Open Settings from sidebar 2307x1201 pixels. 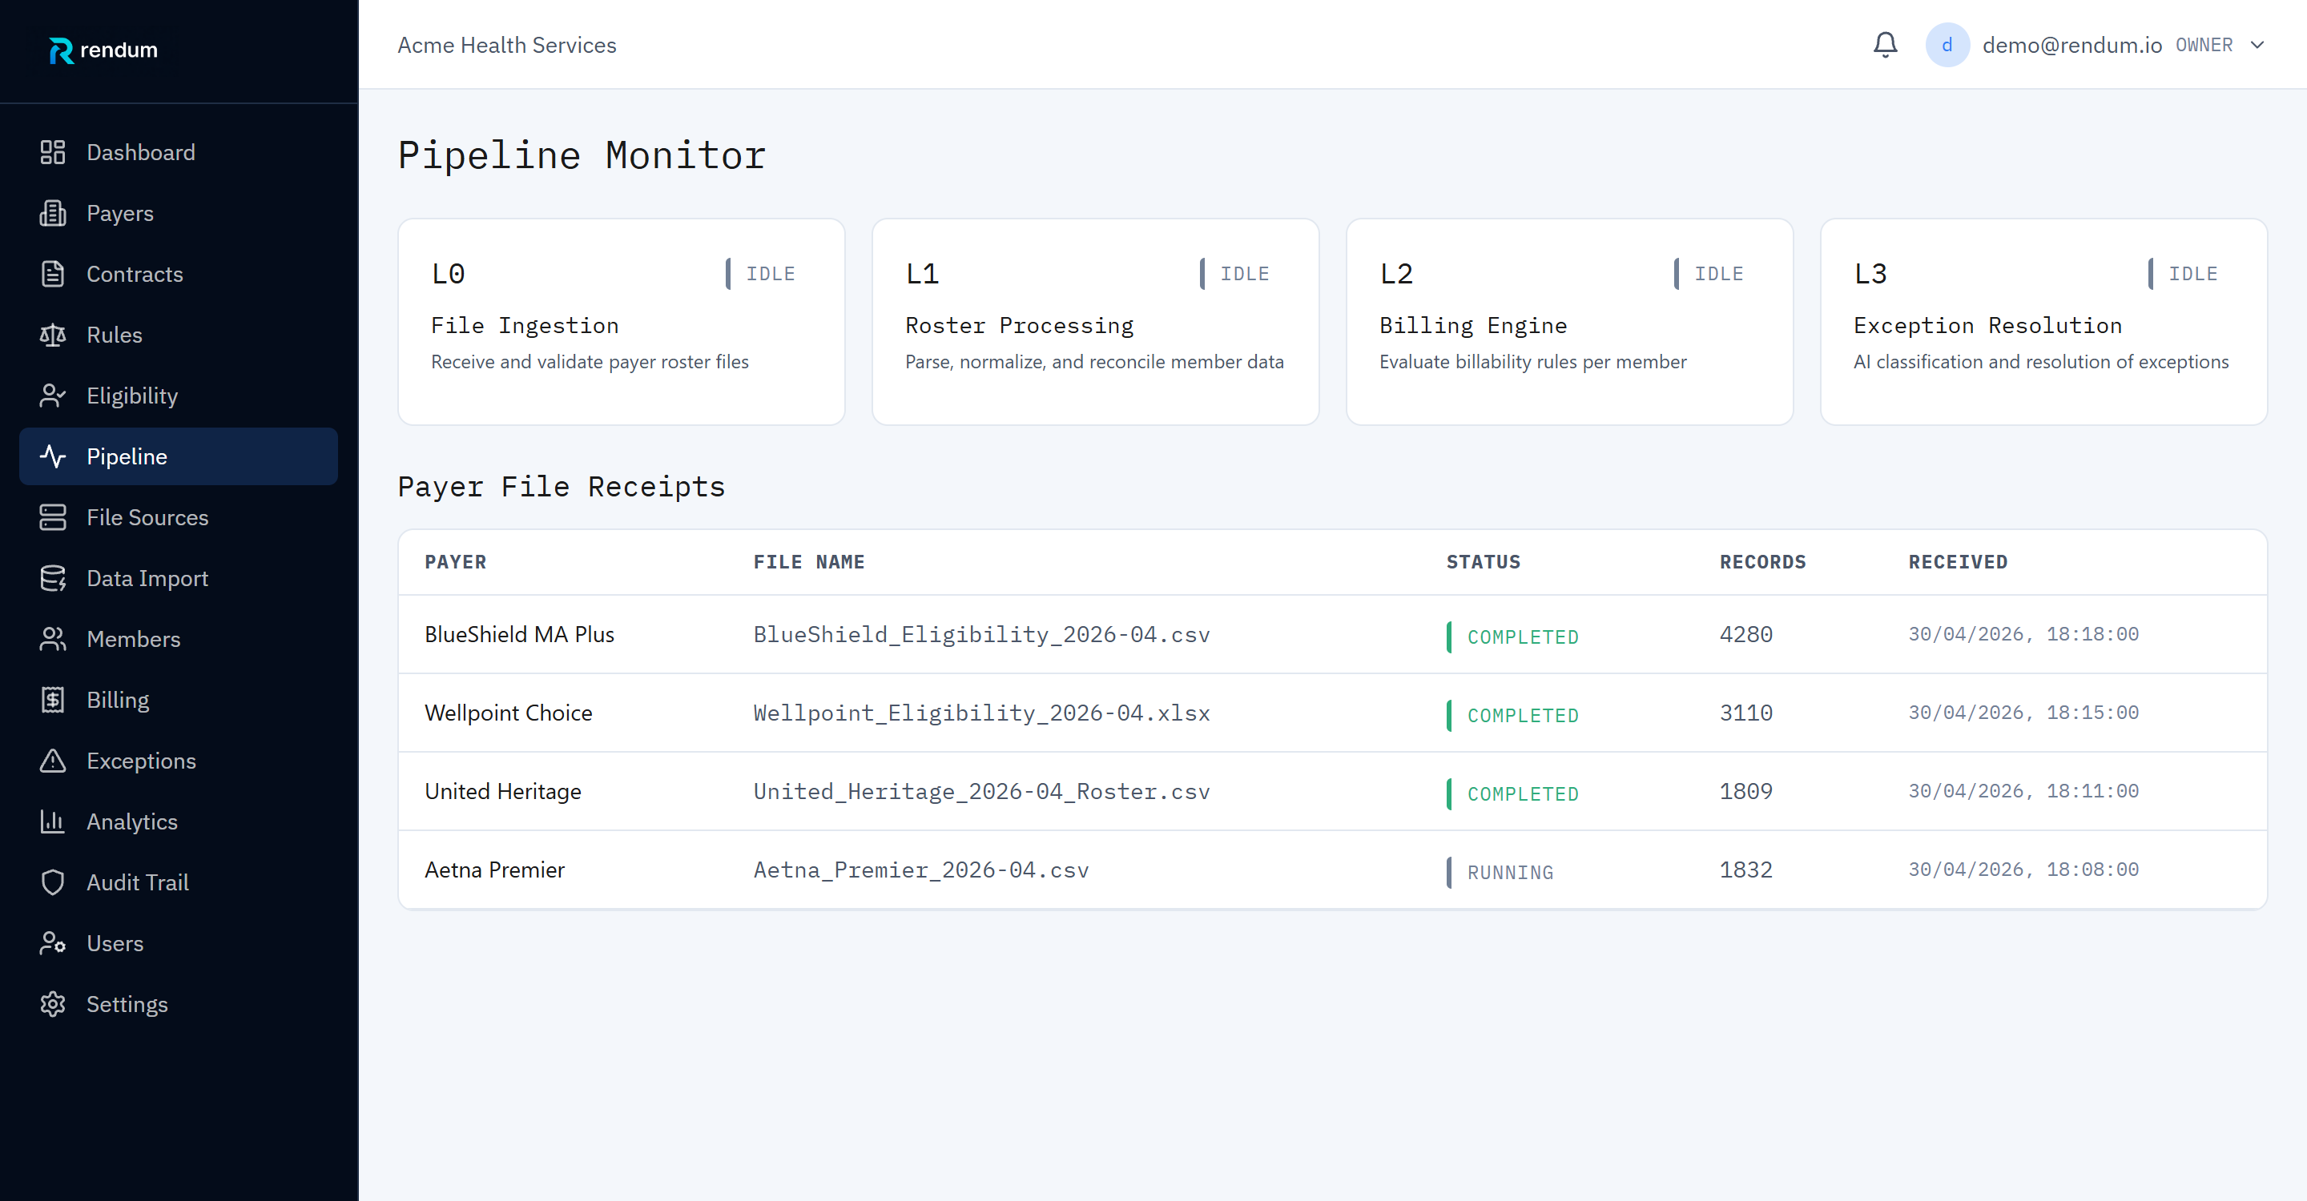coord(178,1004)
